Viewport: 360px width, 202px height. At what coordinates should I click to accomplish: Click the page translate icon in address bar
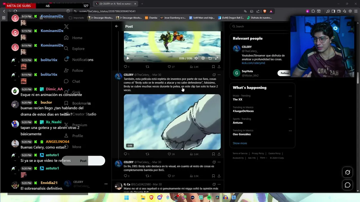click(245, 11)
